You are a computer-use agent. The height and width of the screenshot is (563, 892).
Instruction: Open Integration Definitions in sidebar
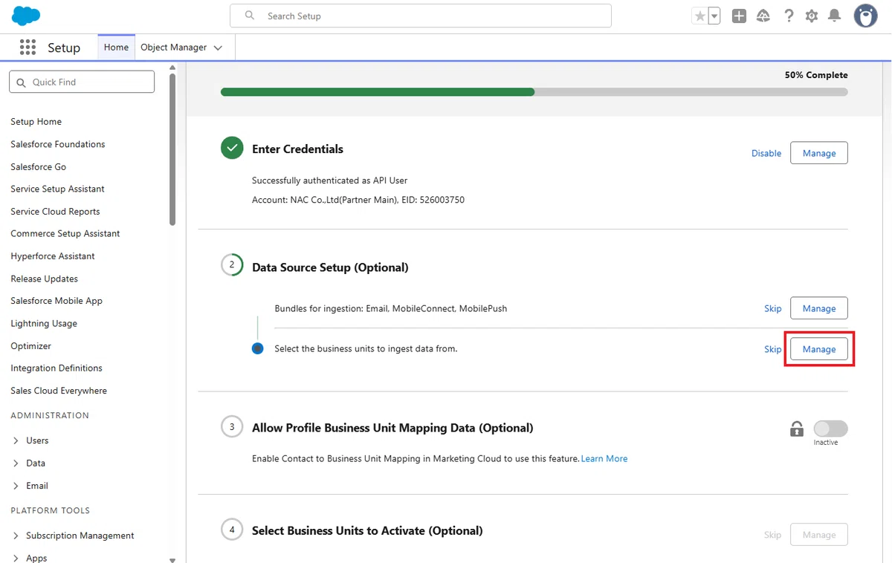tap(56, 368)
